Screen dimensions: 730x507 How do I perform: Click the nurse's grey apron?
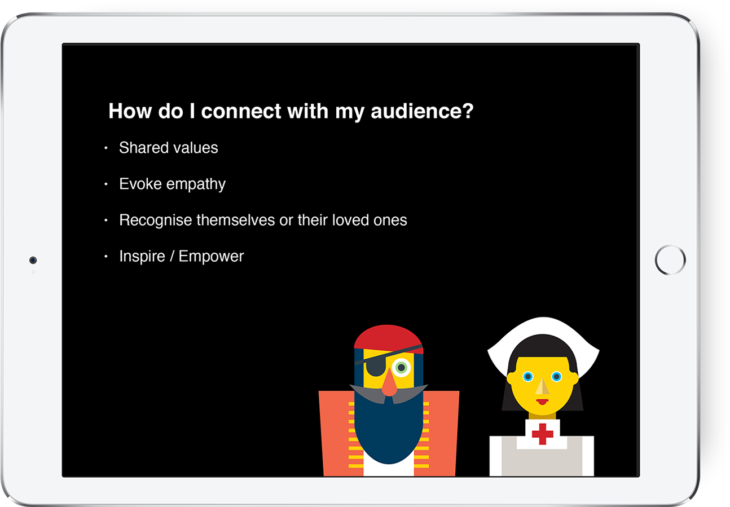coord(542,462)
